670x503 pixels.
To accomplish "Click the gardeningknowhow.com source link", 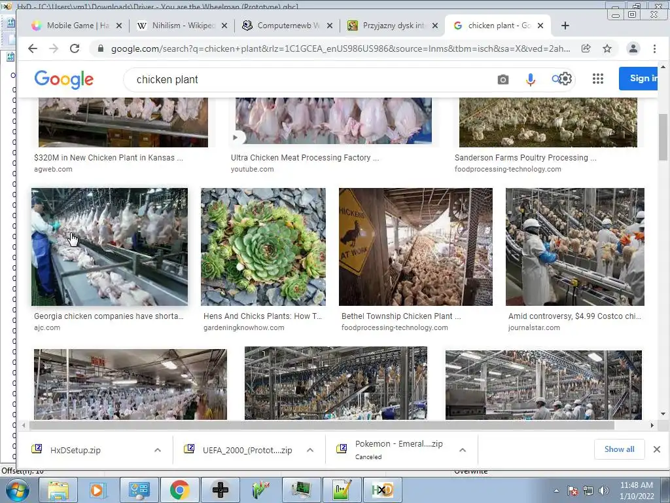I will [243, 327].
